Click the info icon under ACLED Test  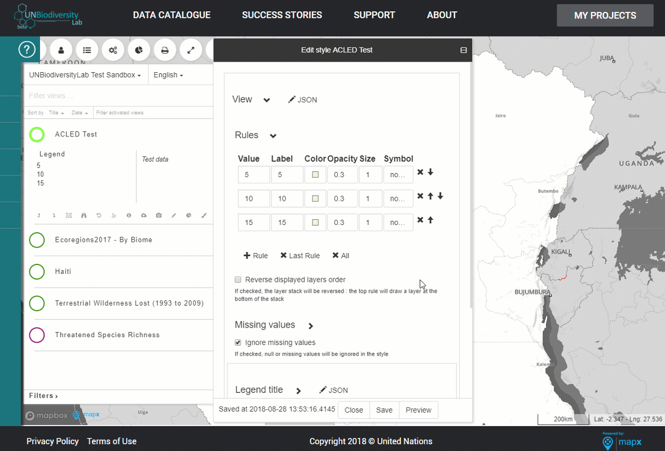point(129,215)
